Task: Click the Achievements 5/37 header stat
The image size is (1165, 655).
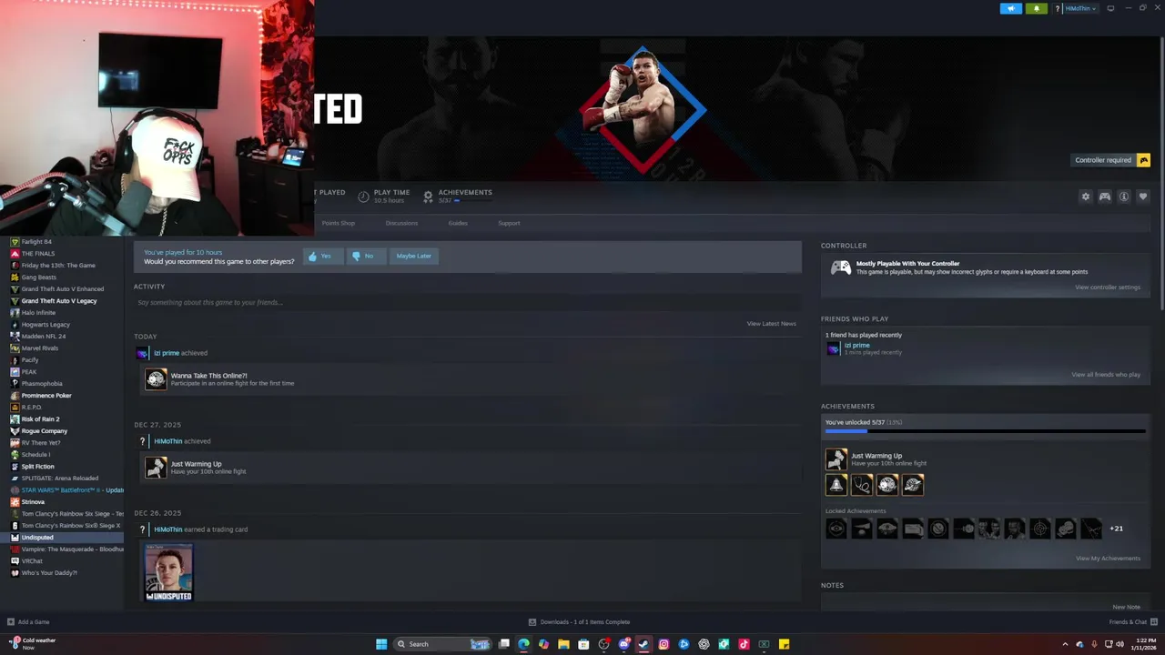Action: [x=458, y=196]
